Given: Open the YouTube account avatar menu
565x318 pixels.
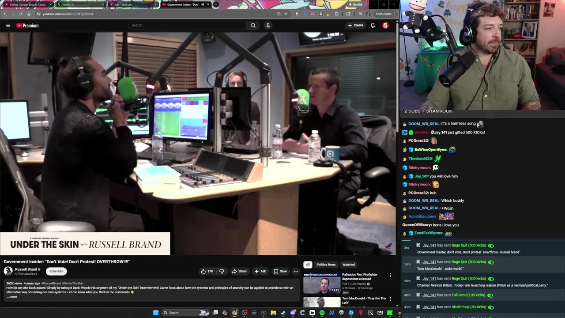Looking at the screenshot, I should click(385, 25).
